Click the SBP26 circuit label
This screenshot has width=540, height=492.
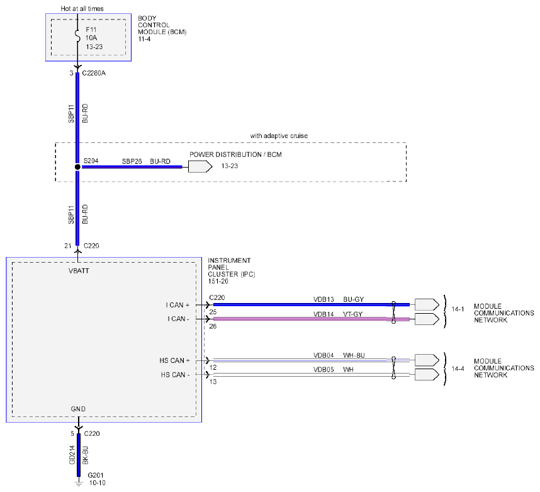[x=132, y=161]
